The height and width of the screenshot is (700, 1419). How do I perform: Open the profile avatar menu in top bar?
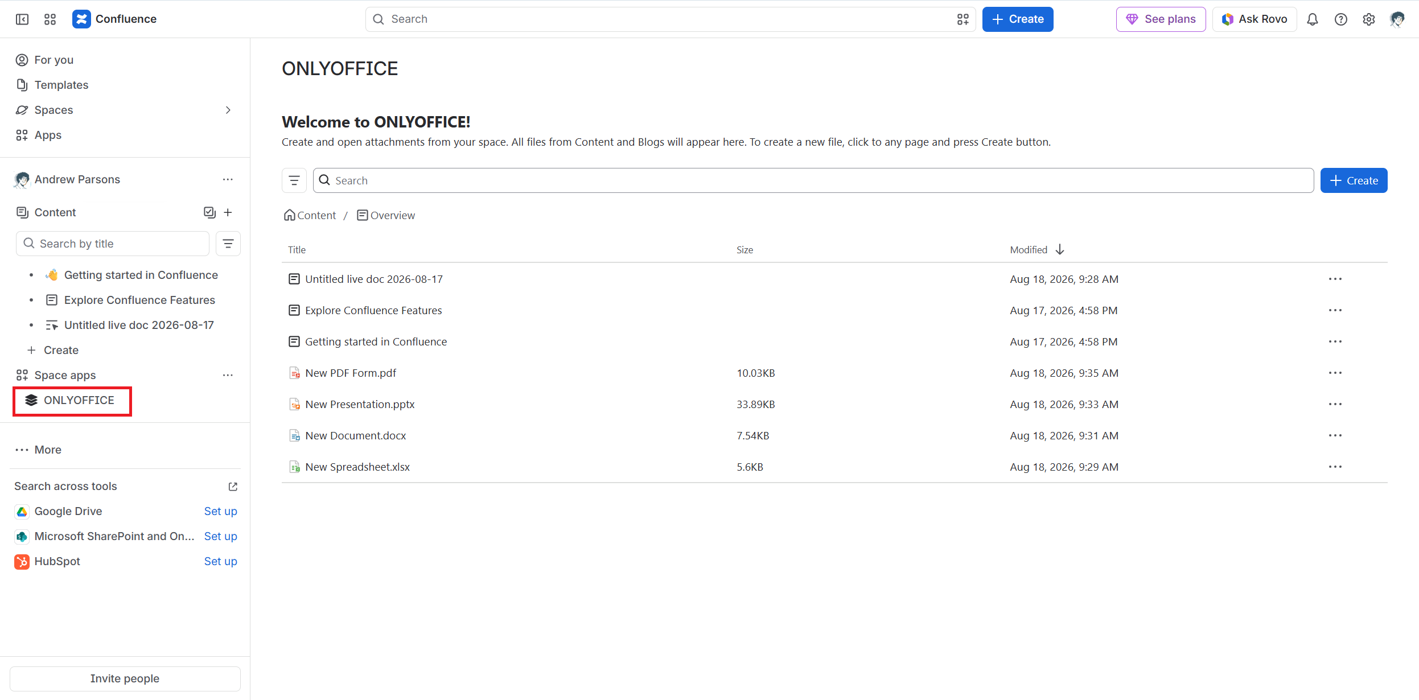(1397, 19)
